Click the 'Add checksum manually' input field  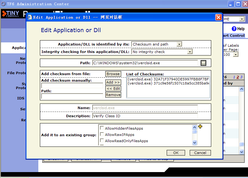(x=72, y=86)
